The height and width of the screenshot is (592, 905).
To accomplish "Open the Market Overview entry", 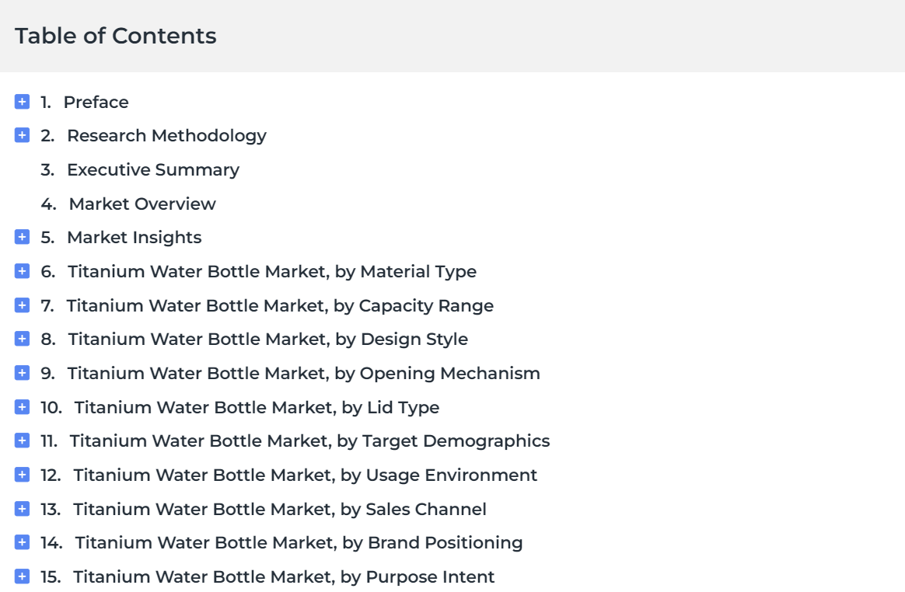I will tap(142, 204).
